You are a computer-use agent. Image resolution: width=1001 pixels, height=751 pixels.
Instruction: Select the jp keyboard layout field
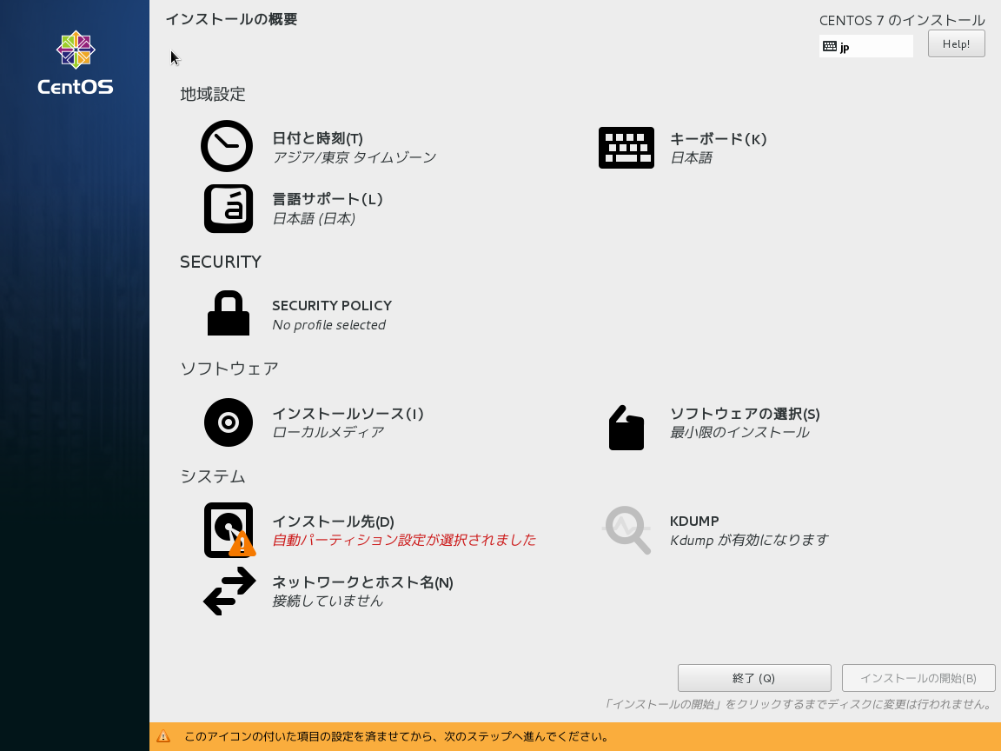point(865,46)
